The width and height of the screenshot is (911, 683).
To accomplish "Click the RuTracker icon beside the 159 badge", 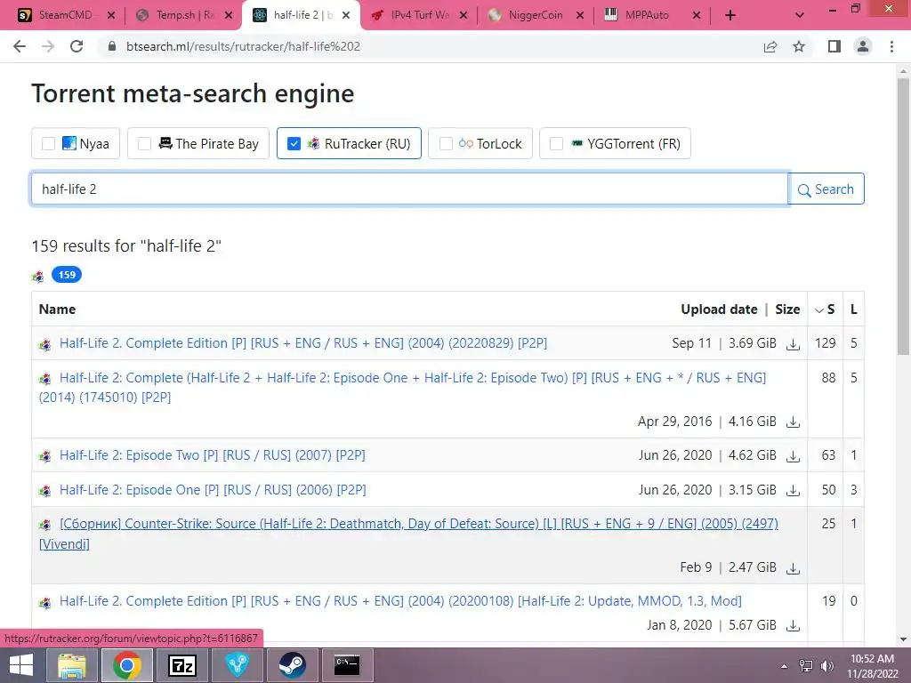I will pos(37,276).
